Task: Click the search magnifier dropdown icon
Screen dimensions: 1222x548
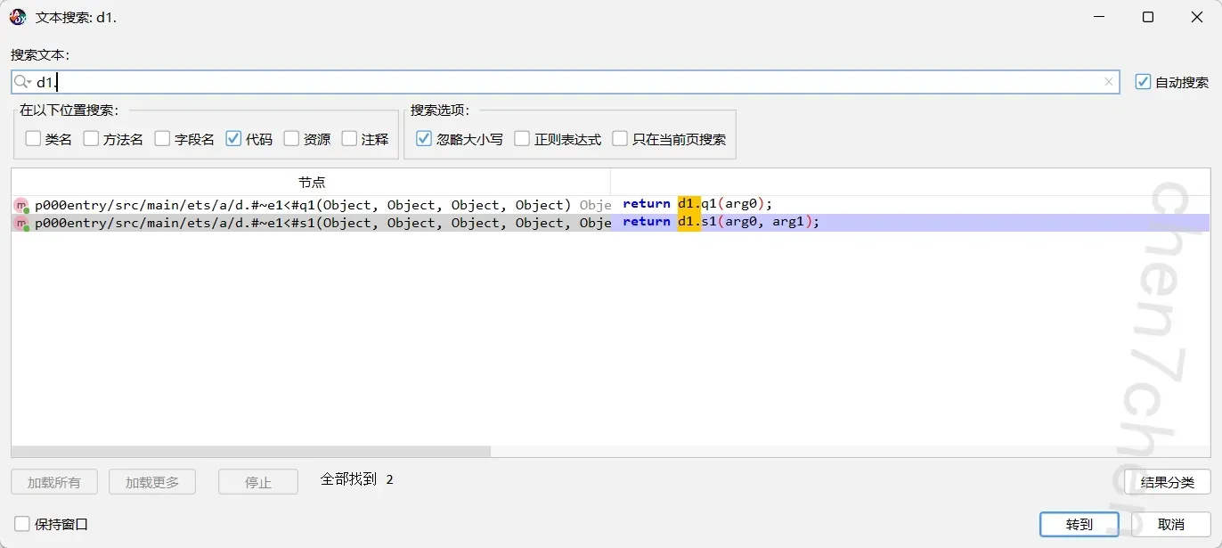Action: click(23, 82)
